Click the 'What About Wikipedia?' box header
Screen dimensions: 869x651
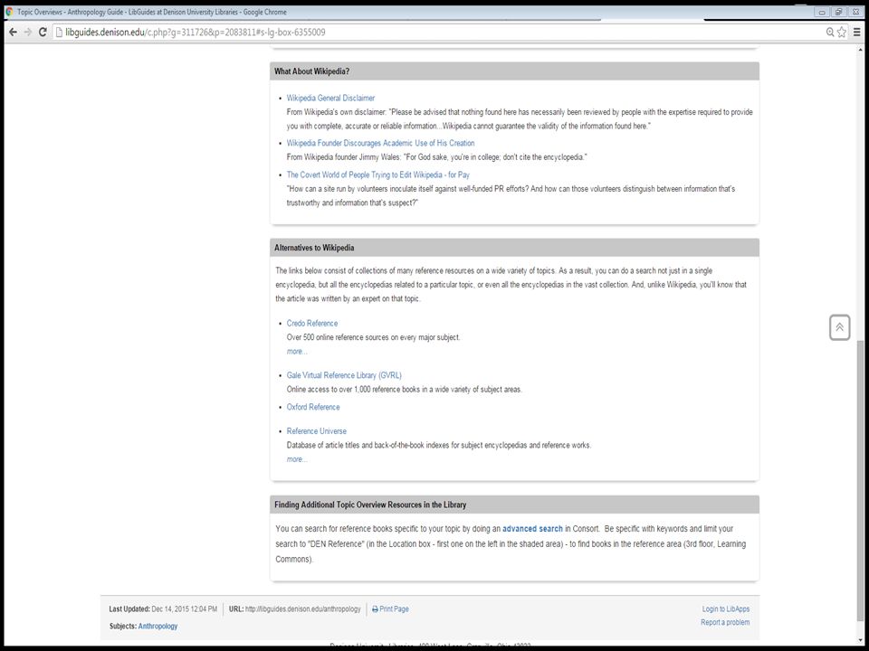[x=514, y=71]
